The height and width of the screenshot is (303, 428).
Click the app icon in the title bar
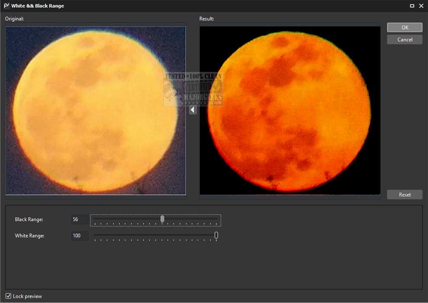pyautogui.click(x=6, y=6)
